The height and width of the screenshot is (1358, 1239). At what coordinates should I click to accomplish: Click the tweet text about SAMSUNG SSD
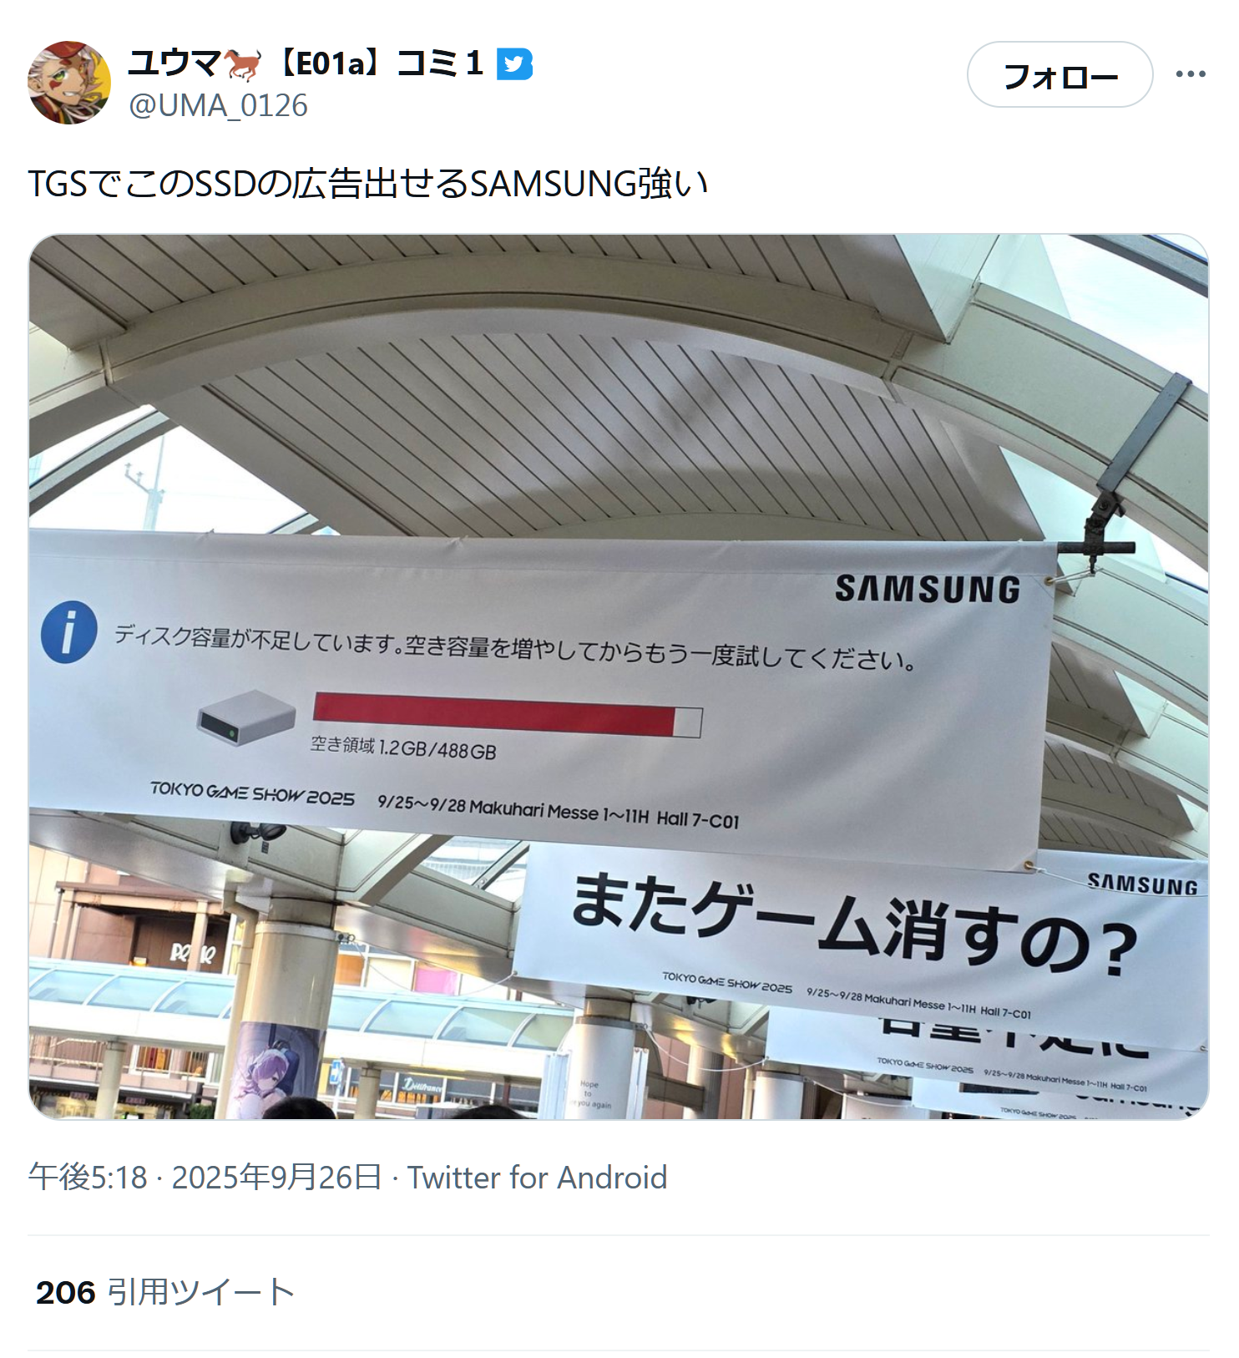click(x=368, y=184)
